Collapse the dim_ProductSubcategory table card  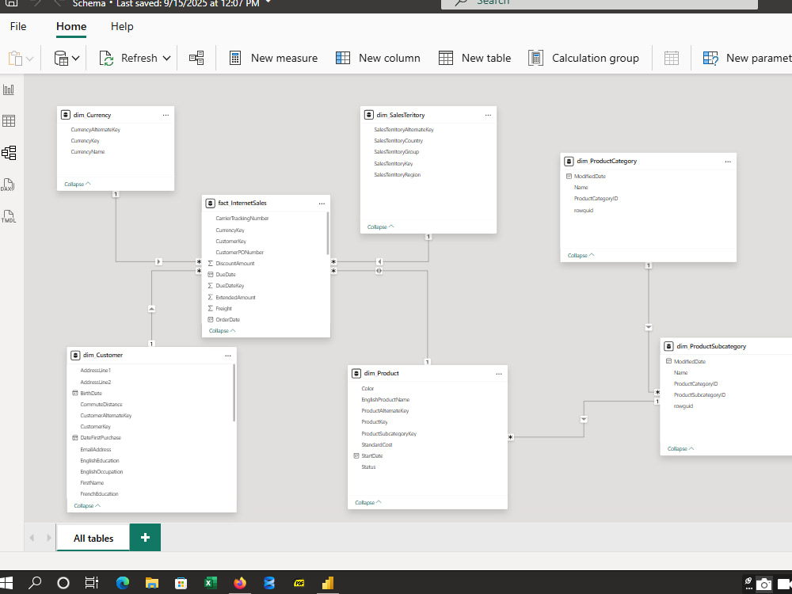[x=681, y=448]
